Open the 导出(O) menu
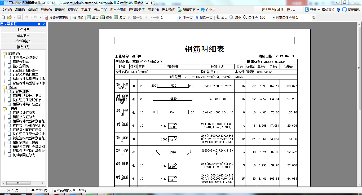 click(x=46, y=10)
